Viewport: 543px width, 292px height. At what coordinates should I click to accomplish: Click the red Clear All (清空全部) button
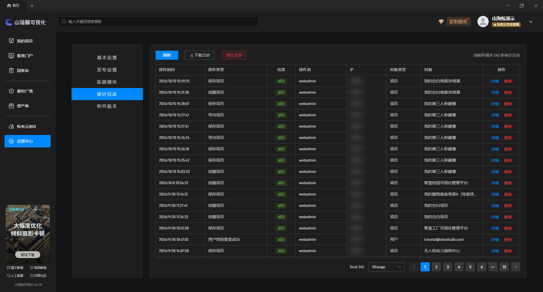[234, 55]
